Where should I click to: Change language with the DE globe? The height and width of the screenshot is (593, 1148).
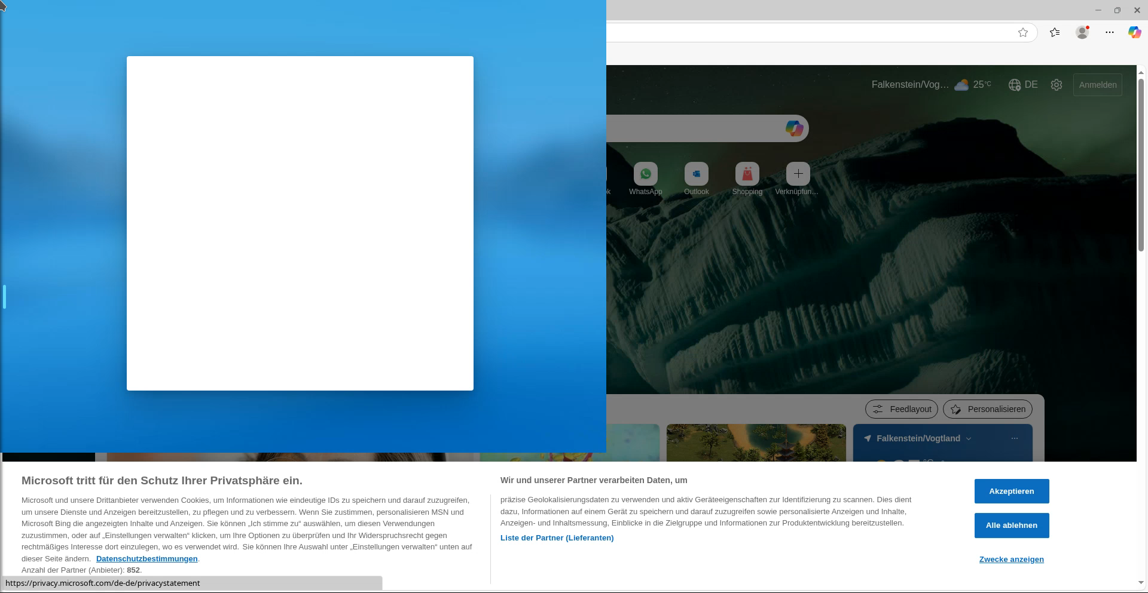click(1023, 85)
